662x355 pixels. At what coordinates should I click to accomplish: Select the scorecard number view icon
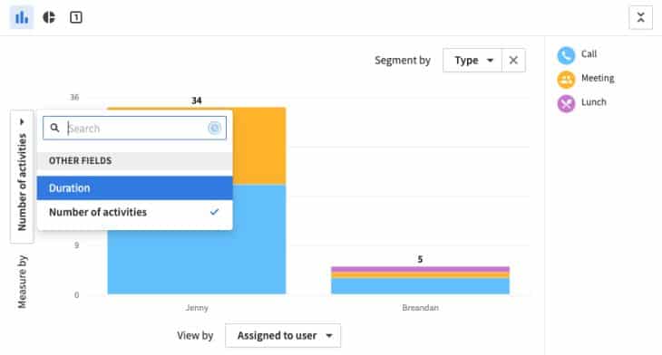pos(76,17)
